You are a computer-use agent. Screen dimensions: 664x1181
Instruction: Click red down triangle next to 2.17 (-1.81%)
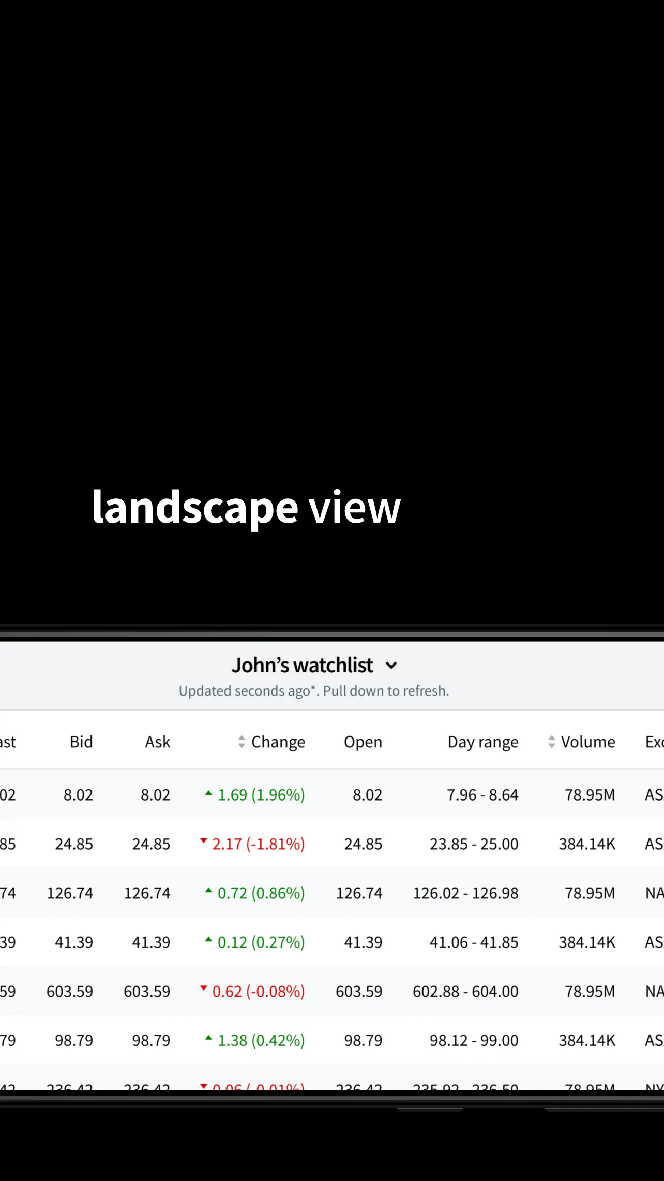(204, 840)
